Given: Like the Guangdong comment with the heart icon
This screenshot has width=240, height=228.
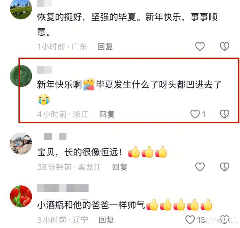Looking at the screenshot, I should 200,46.
